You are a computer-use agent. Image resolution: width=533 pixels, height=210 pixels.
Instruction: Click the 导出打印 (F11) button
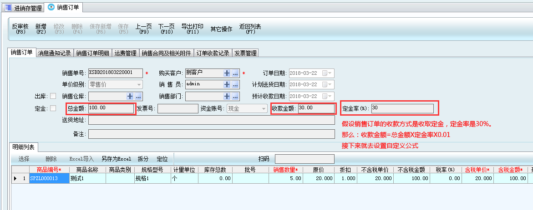[193, 29]
